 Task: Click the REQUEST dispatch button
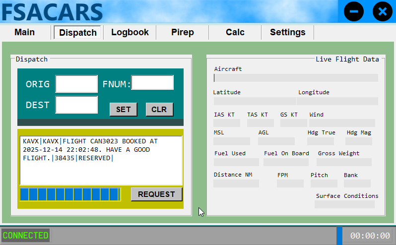[x=156, y=194]
